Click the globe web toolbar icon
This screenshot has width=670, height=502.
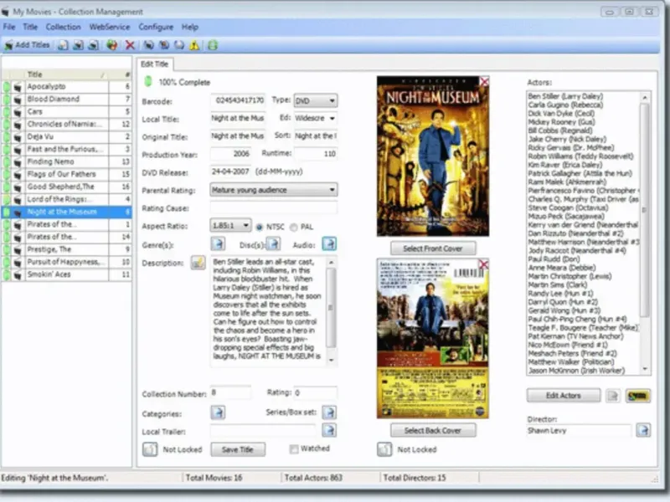(x=112, y=45)
